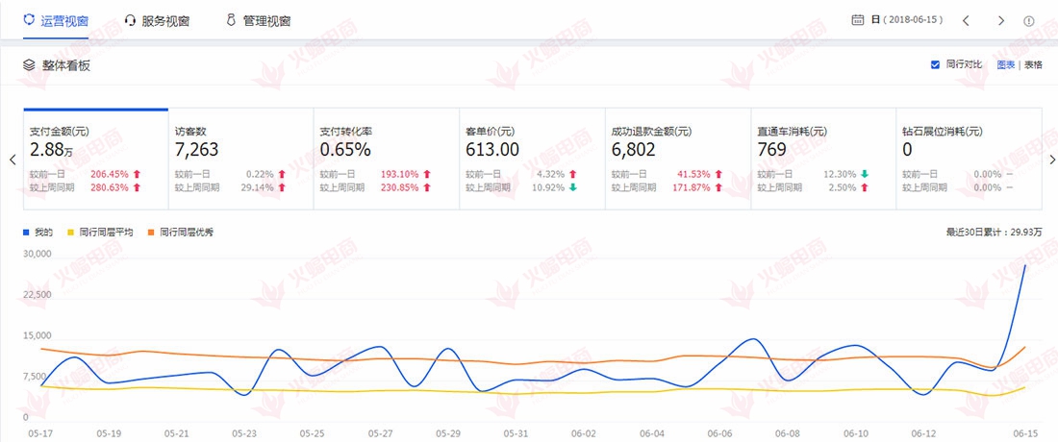
Task: Click the headset icon for 服务视窗
Action: pos(130,20)
